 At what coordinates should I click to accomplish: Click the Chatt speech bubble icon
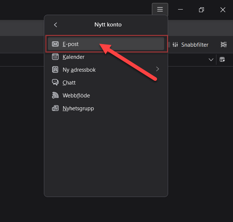click(55, 82)
